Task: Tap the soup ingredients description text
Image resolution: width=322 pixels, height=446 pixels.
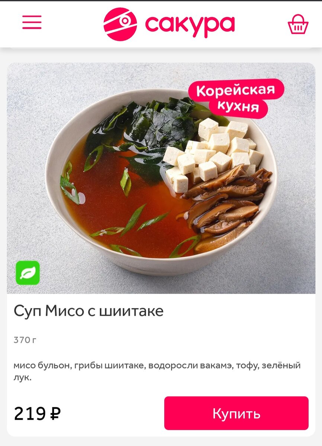Action: pos(157,372)
